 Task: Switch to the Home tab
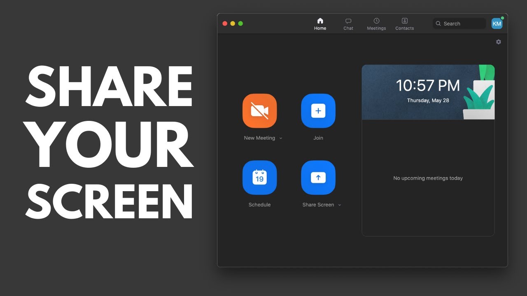pyautogui.click(x=320, y=24)
